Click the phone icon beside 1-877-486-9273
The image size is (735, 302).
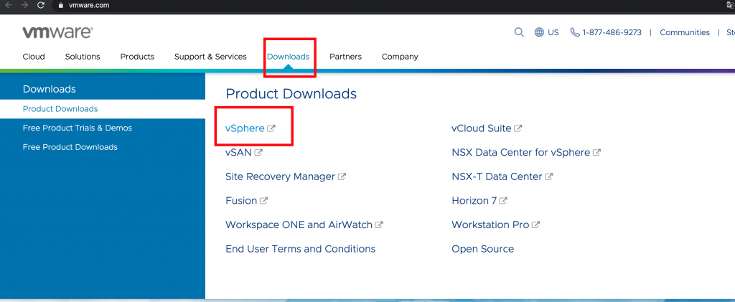click(x=574, y=32)
